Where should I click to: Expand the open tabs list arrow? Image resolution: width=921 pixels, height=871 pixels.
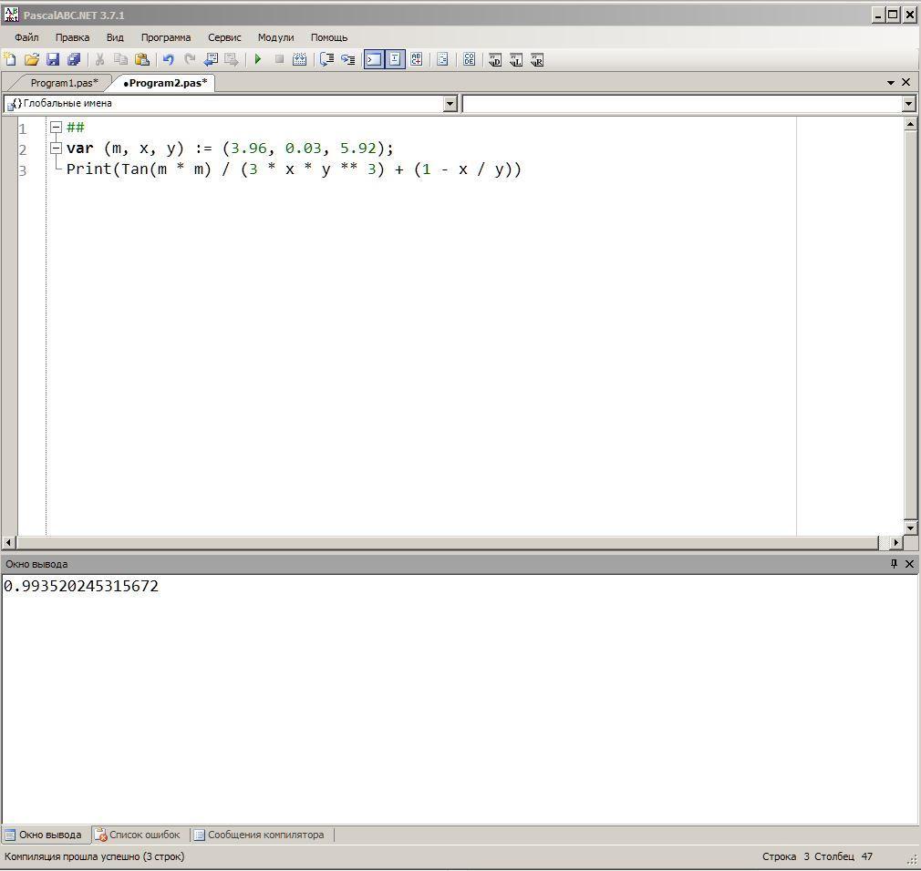coord(891,83)
